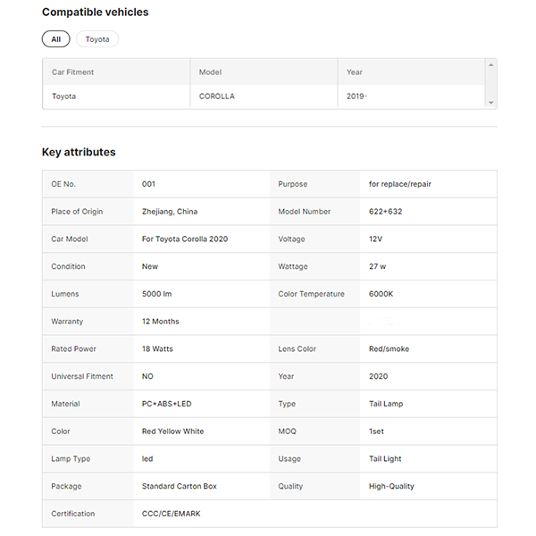Click the 2019- year cell
This screenshot has width=536, height=536.
356,96
